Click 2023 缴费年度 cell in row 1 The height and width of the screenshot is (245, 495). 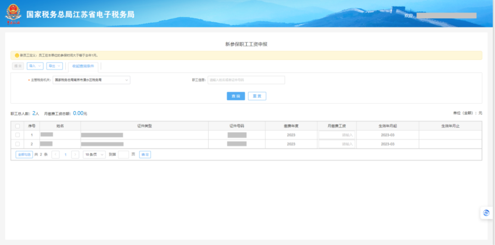tap(291, 135)
